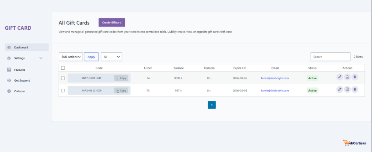Open the Bulk actions dropdown
Image resolution: width=372 pixels, height=152 pixels.
click(71, 57)
